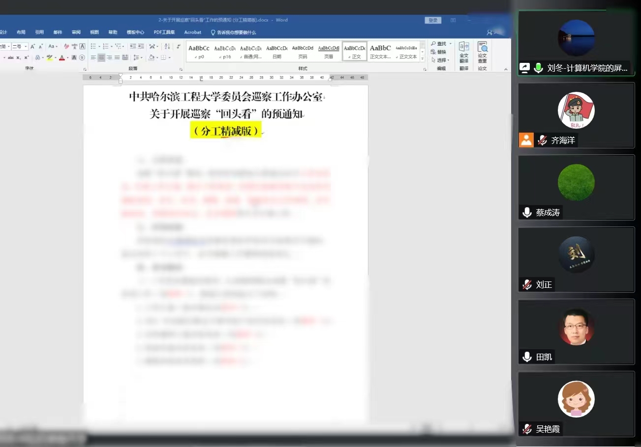Click the sort icon in the paragraph group
The image size is (641, 447).
(167, 46)
